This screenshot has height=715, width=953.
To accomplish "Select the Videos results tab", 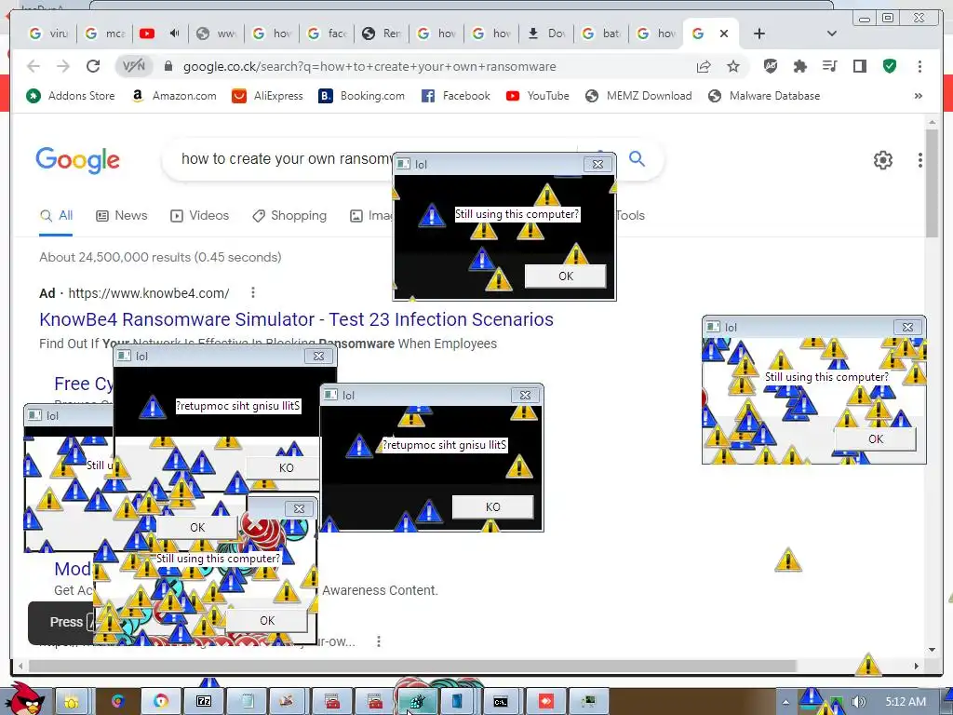I will tap(199, 215).
